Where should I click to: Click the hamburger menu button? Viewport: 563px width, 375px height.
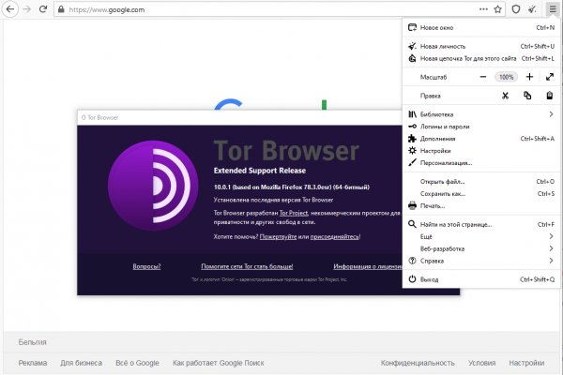click(x=552, y=9)
